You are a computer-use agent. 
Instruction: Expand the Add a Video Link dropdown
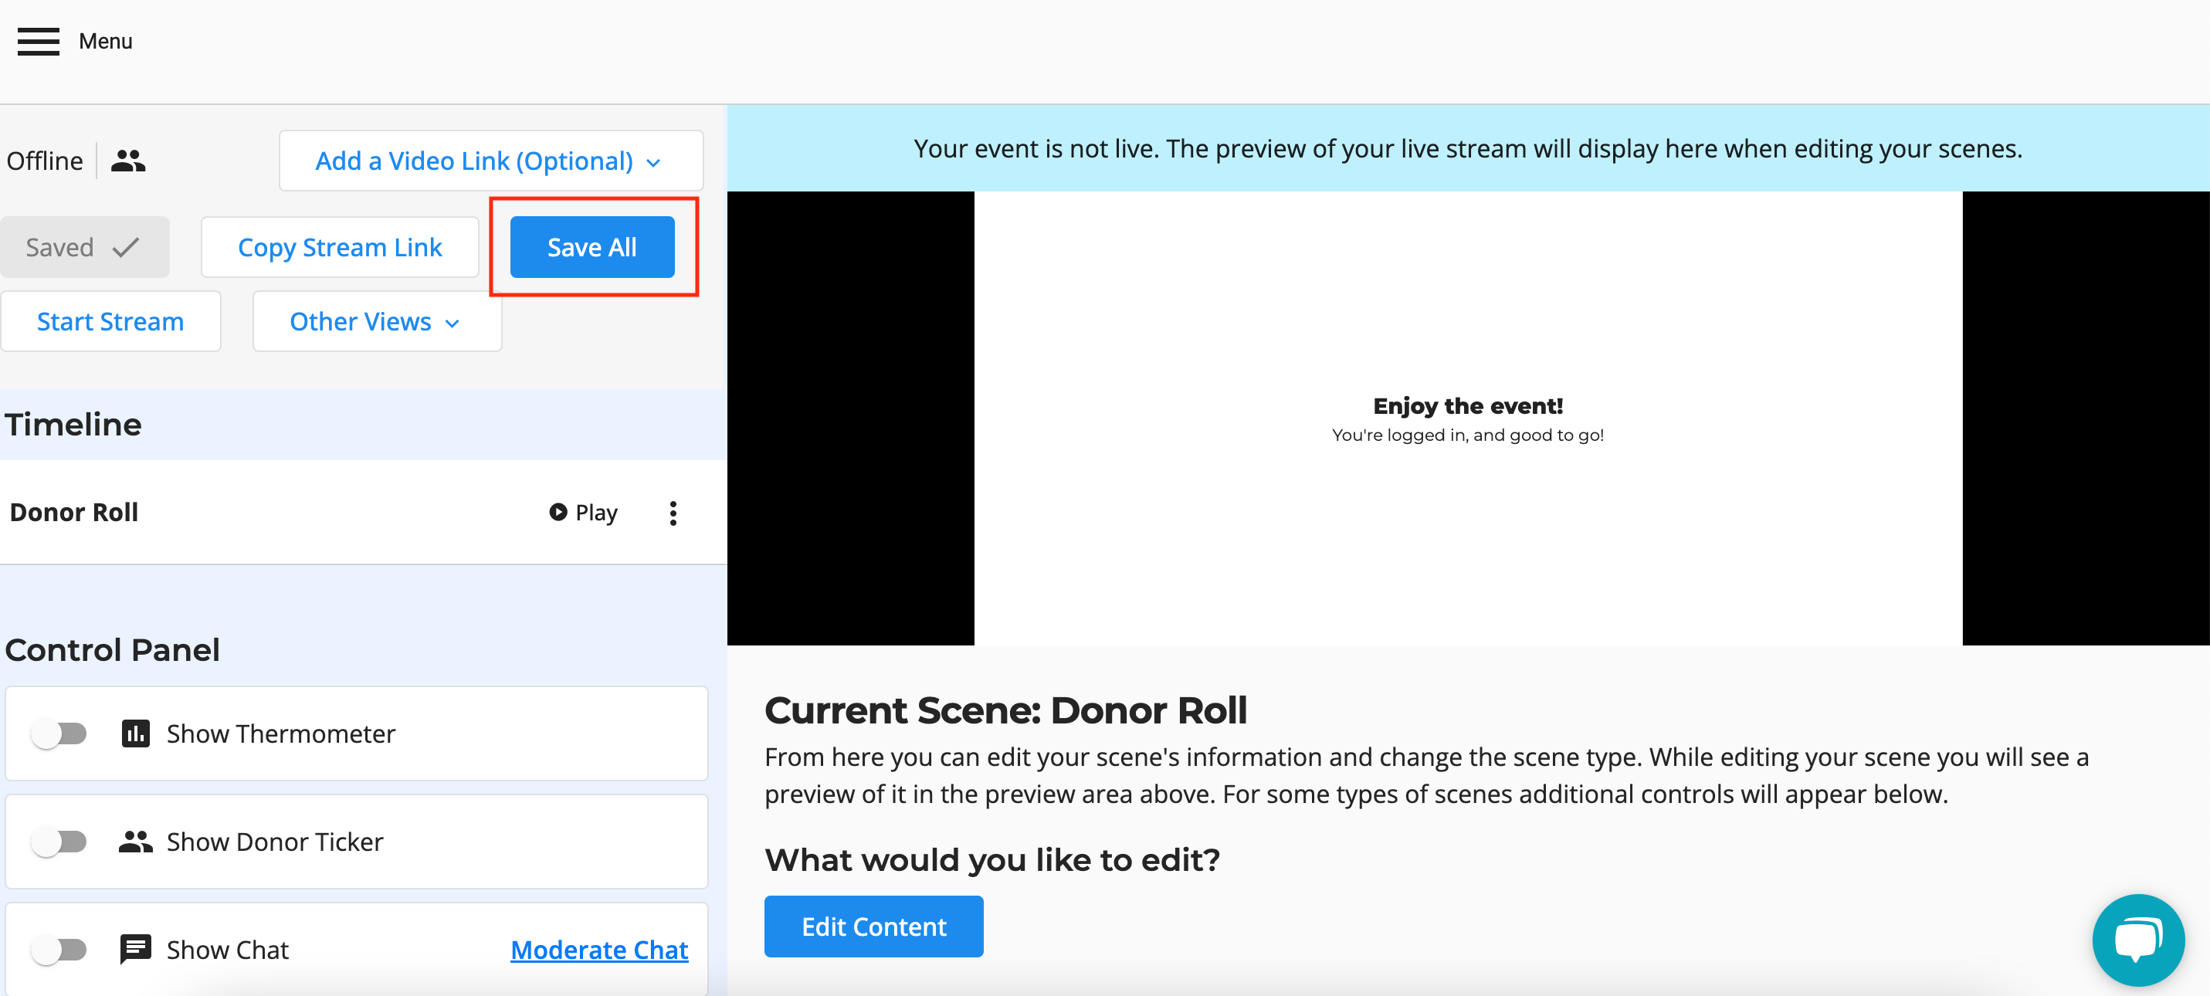tap(490, 161)
